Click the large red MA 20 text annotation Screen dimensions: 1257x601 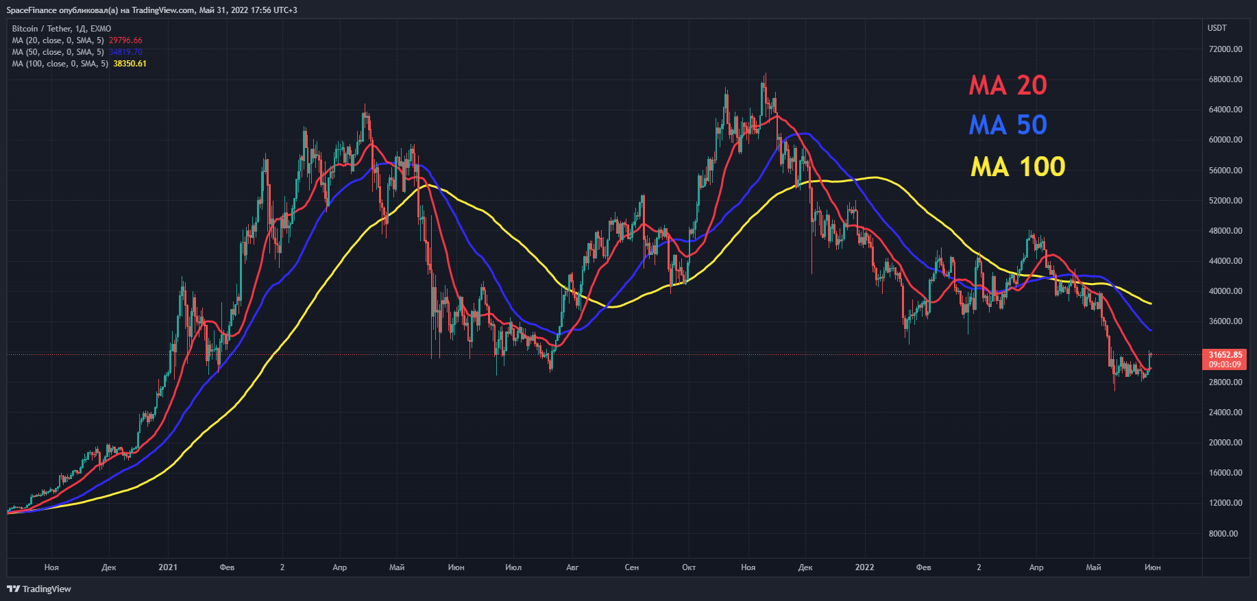click(1008, 86)
